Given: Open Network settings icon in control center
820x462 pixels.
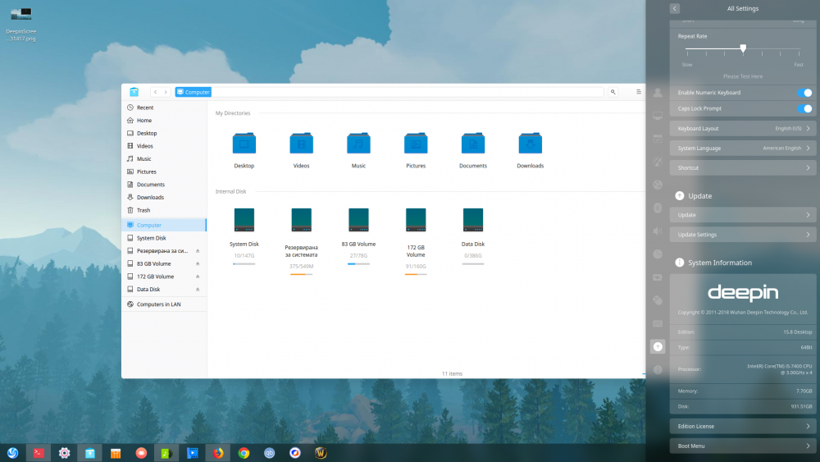Looking at the screenshot, I should [x=658, y=185].
